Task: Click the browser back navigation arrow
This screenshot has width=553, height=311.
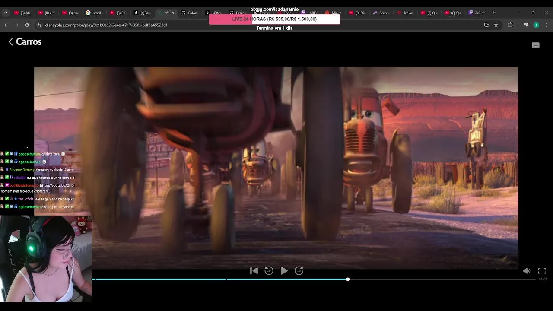Action: click(x=6, y=25)
